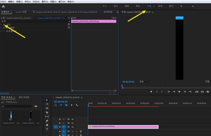Switch to Lumetri 范围 tab
Image resolution: width=211 pixels, height=136 pixels.
pos(21,12)
